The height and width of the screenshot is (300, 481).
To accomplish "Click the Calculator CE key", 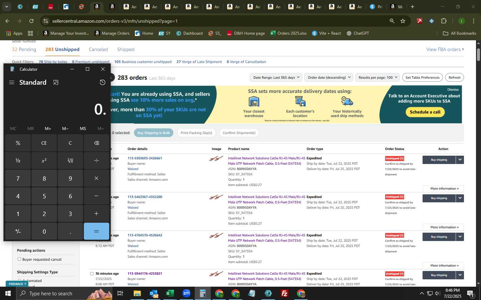I will coord(44,143).
